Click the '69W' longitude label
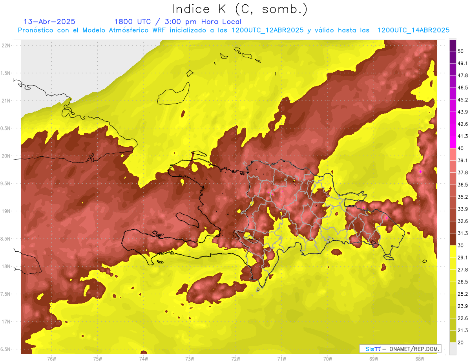Screen dimensions: 471x364 (374, 359)
